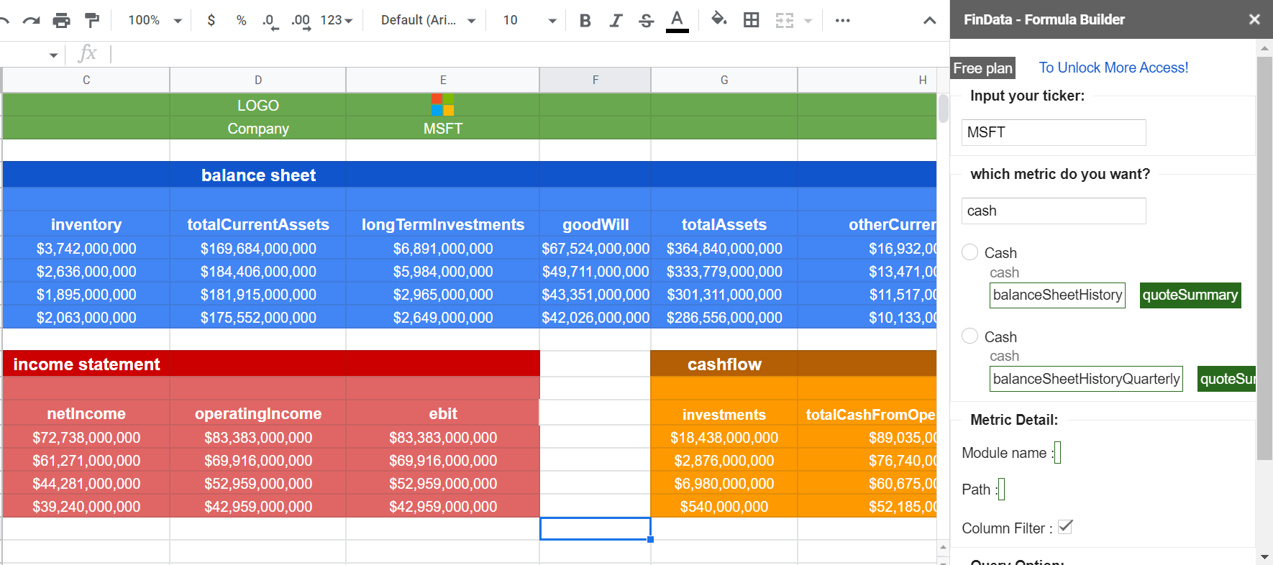Open more toolbar options ellipsis

[x=843, y=20]
